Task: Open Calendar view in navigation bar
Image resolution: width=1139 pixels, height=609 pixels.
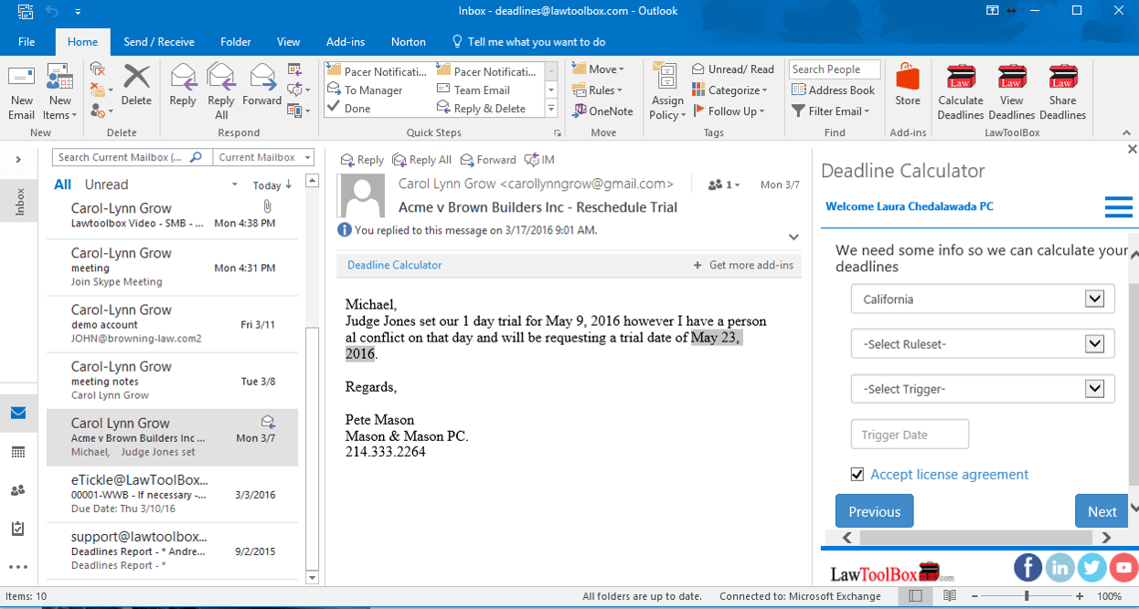Action: pos(18,452)
